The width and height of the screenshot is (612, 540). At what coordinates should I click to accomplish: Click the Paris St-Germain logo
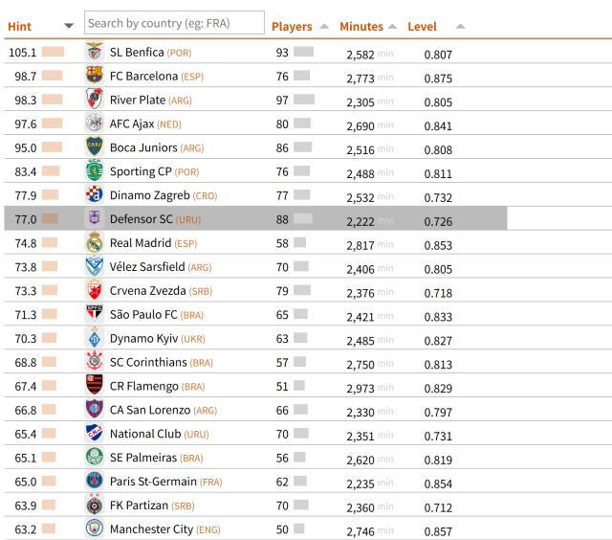point(94,482)
